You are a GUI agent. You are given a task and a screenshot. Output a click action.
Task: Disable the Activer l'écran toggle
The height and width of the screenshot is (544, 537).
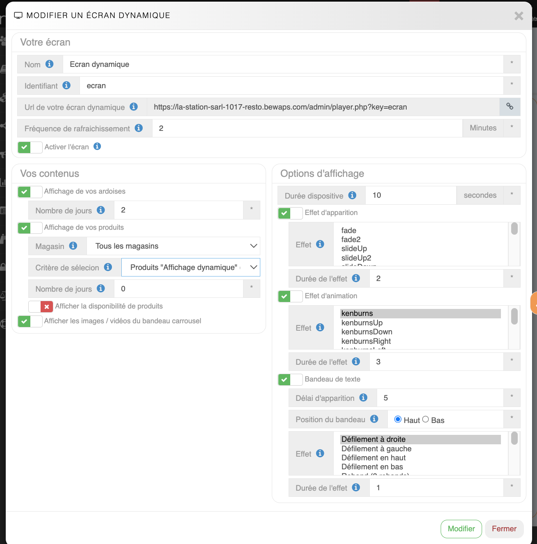point(30,147)
